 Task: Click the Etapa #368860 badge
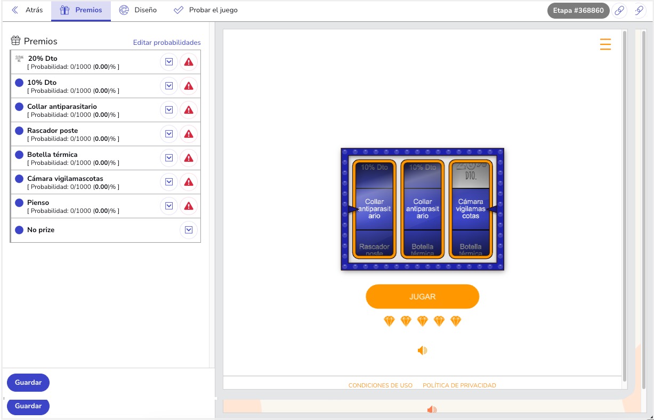578,11
